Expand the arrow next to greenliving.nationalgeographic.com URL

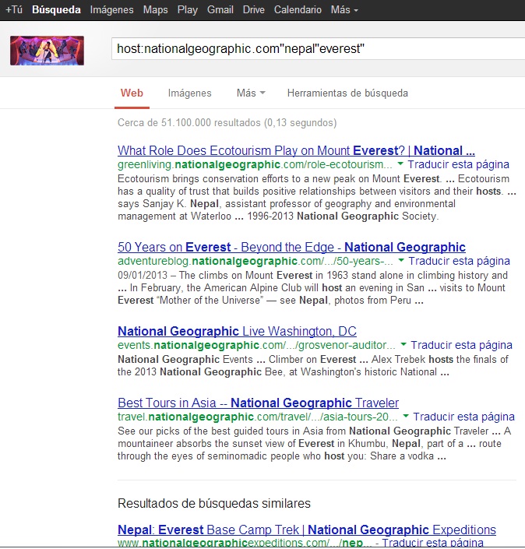click(x=400, y=164)
